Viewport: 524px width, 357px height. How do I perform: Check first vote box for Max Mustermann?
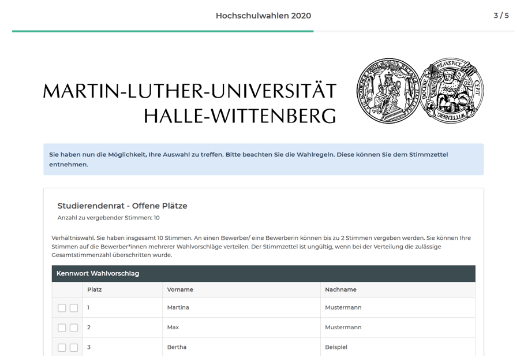[x=62, y=328]
